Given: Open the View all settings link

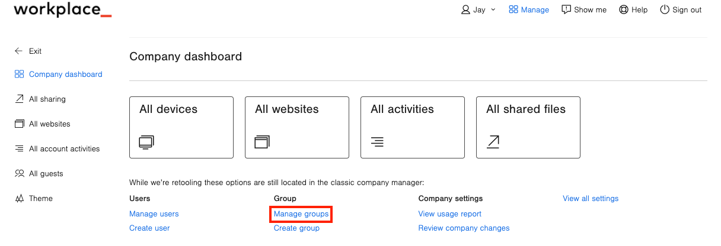Looking at the screenshot, I should point(591,199).
